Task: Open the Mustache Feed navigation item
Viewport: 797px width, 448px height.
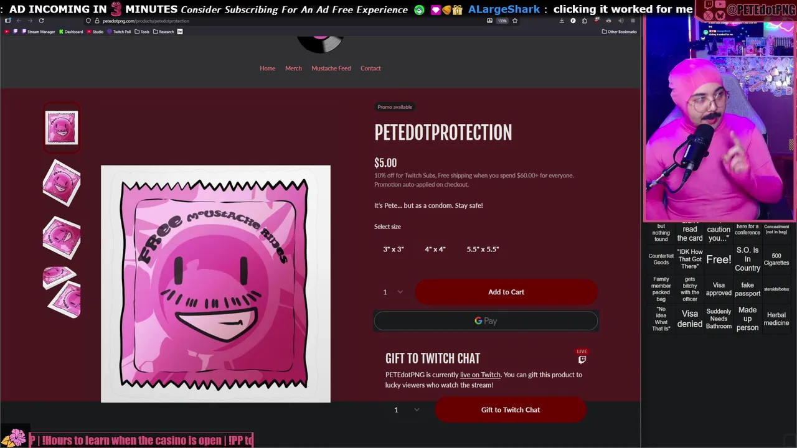Action: [331, 68]
